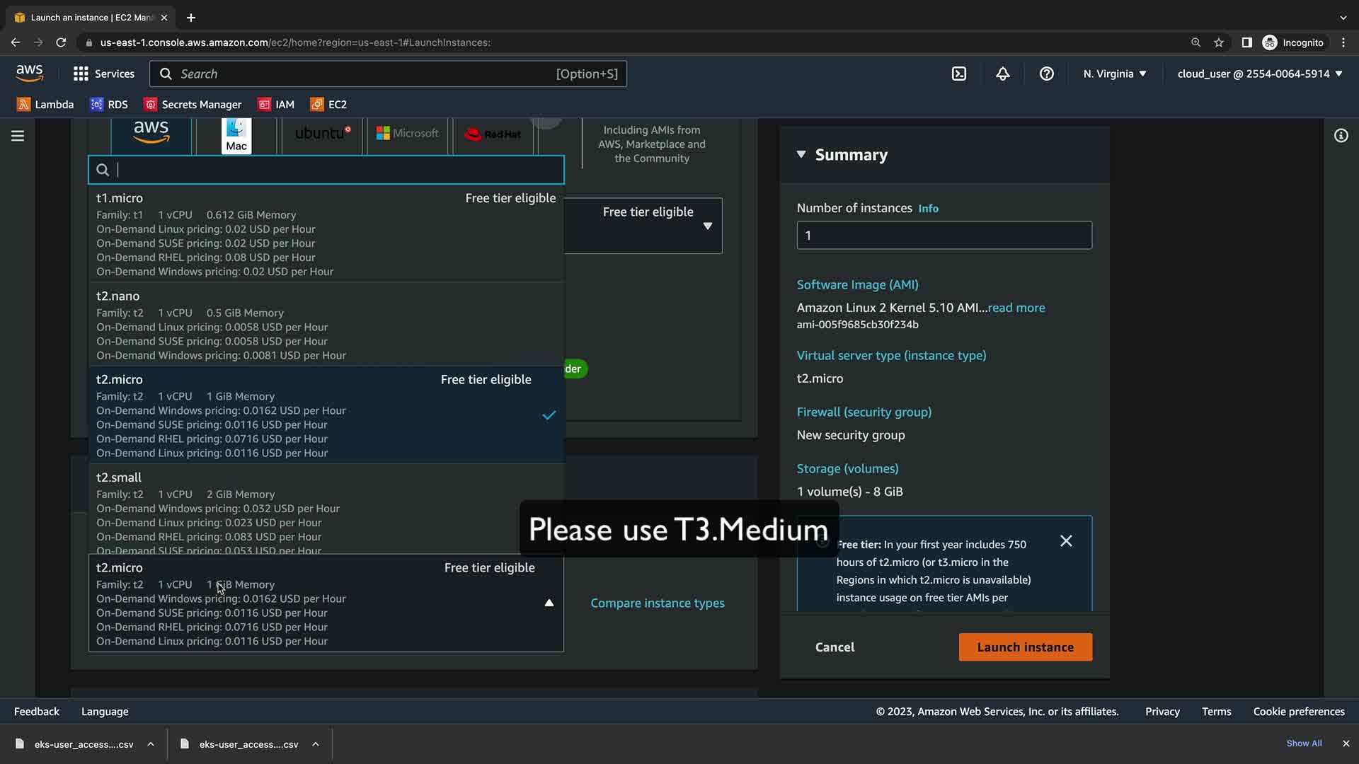The height and width of the screenshot is (764, 1359).
Task: Click the AWS logo home icon
Action: (x=30, y=73)
